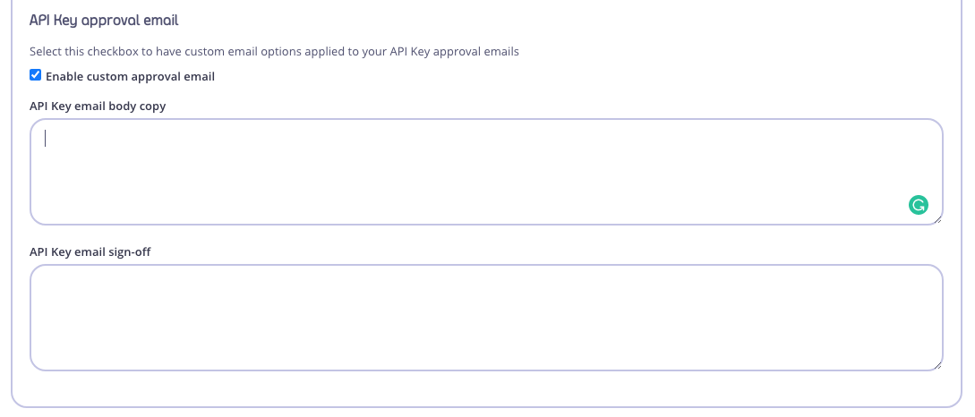Click inside the API Key email sign-off textarea
This screenshot has height=417, width=975.
coord(485,318)
